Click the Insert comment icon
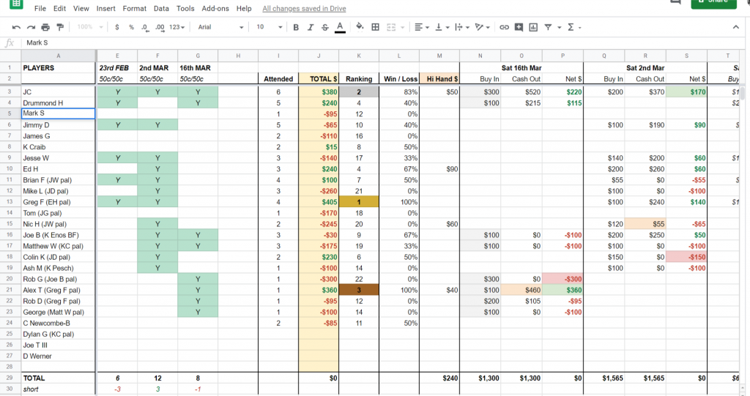Screen dimensions: 750x396 (519, 27)
